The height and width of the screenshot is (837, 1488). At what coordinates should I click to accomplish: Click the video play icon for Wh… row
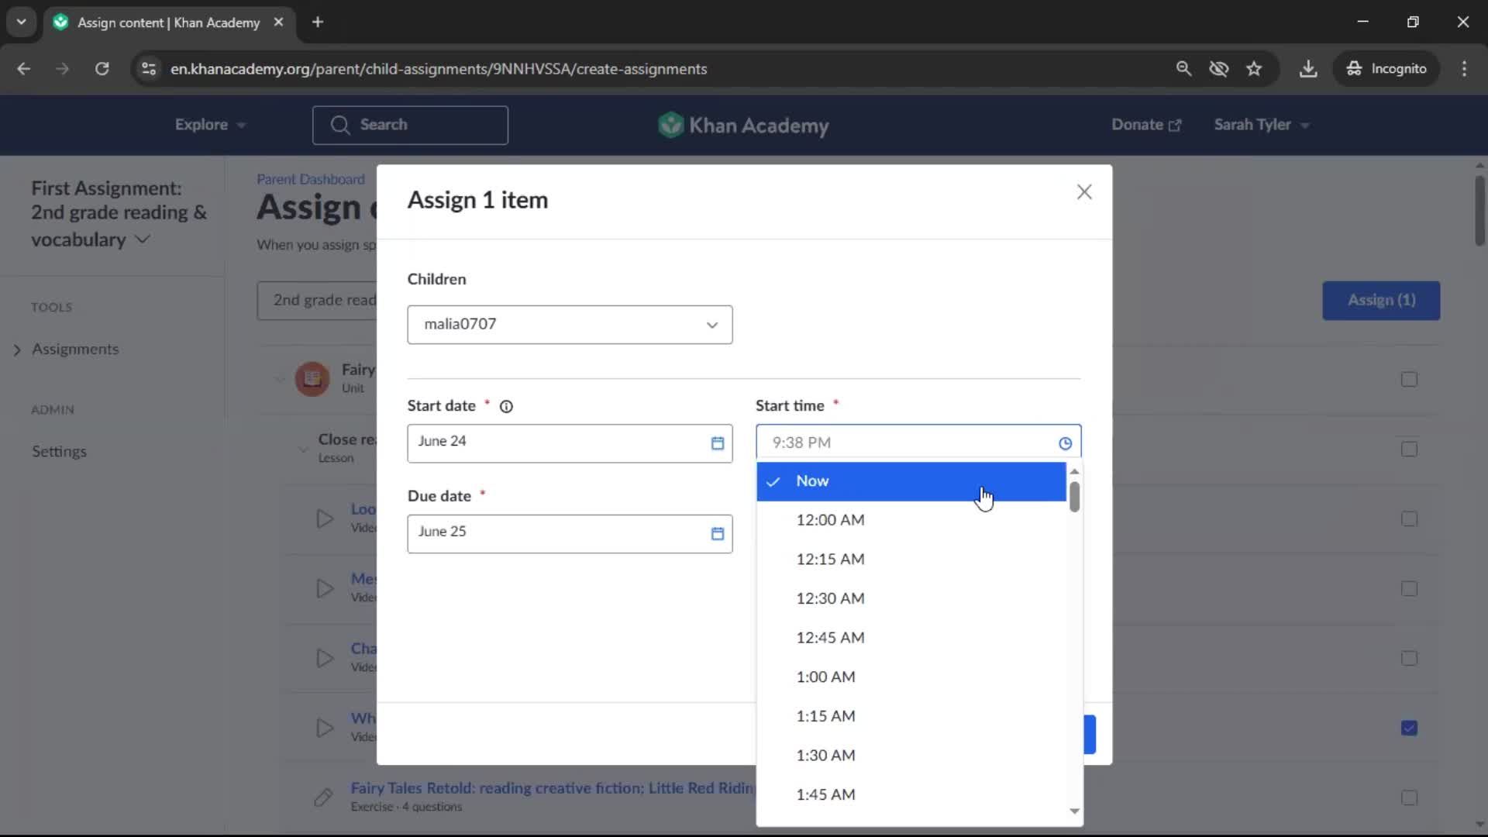[x=325, y=728]
